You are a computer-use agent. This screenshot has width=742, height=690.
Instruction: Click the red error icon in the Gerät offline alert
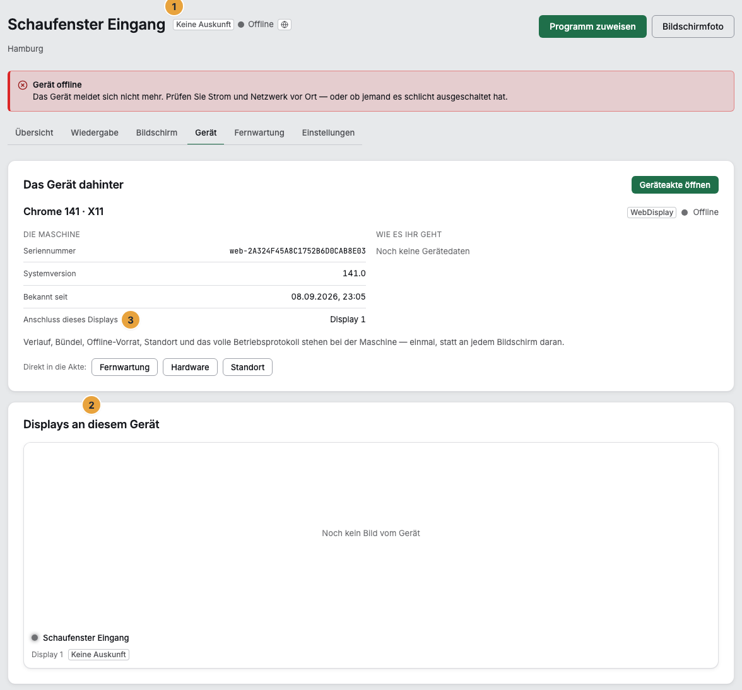coord(23,85)
